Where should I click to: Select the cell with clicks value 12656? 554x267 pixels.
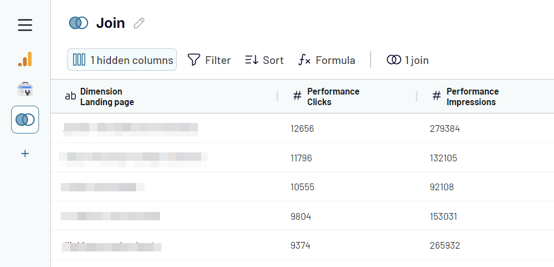pyautogui.click(x=302, y=128)
